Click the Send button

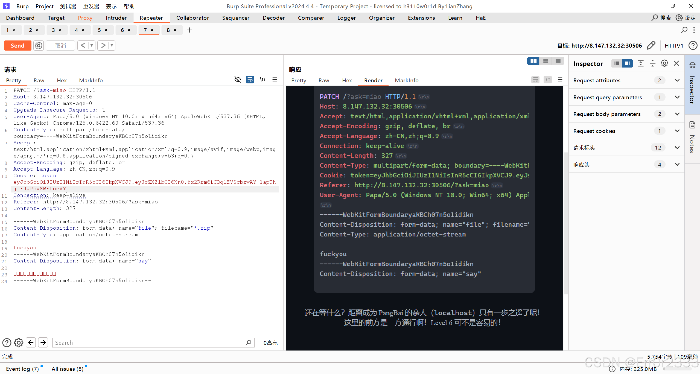17,45
